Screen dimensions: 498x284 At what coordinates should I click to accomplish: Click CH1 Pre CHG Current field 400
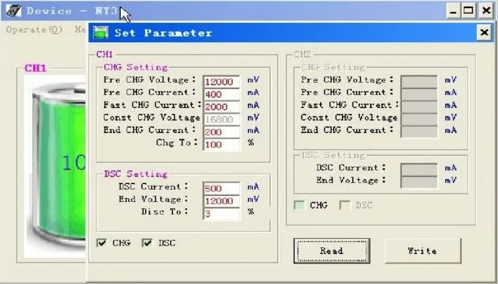coord(222,94)
